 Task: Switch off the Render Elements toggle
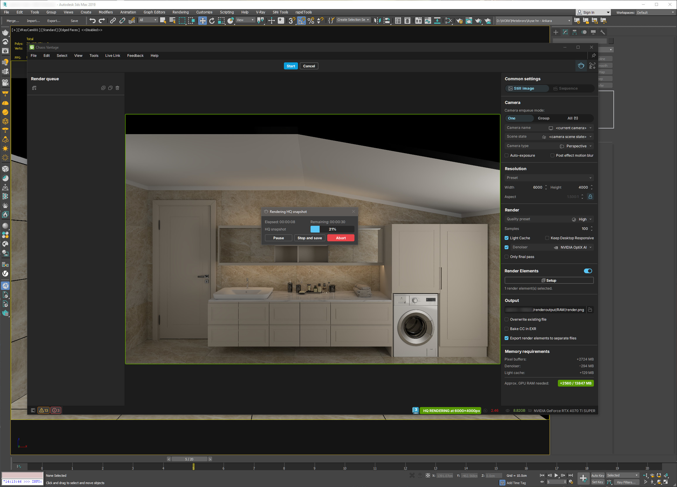point(588,271)
